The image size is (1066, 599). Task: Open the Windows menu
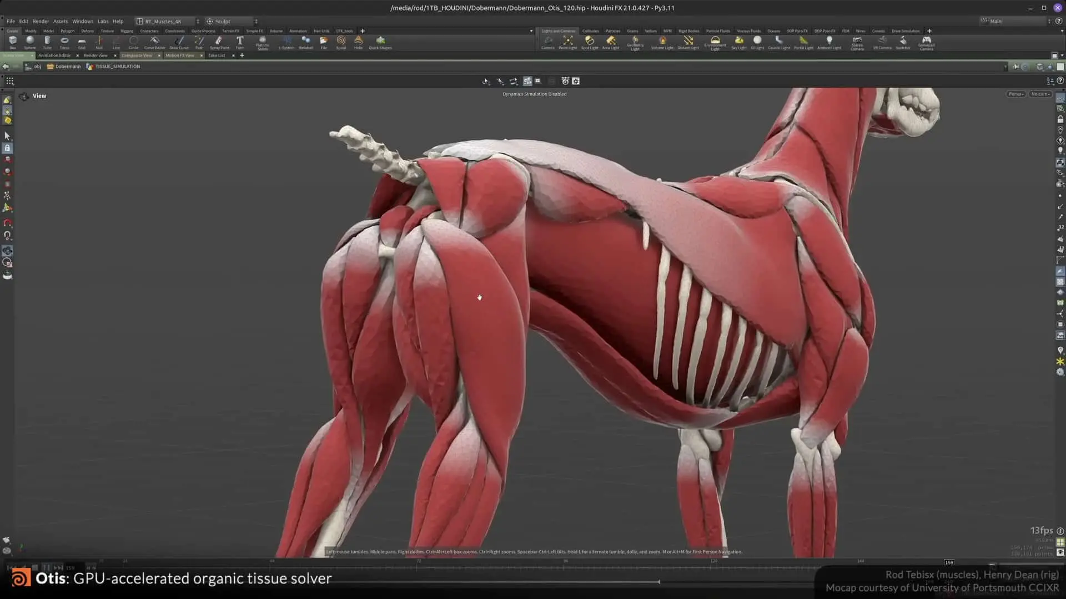click(x=83, y=22)
